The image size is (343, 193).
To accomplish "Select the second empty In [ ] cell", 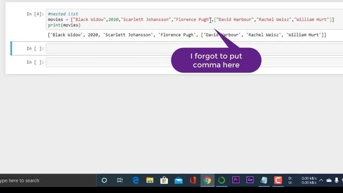I will click(x=194, y=62).
